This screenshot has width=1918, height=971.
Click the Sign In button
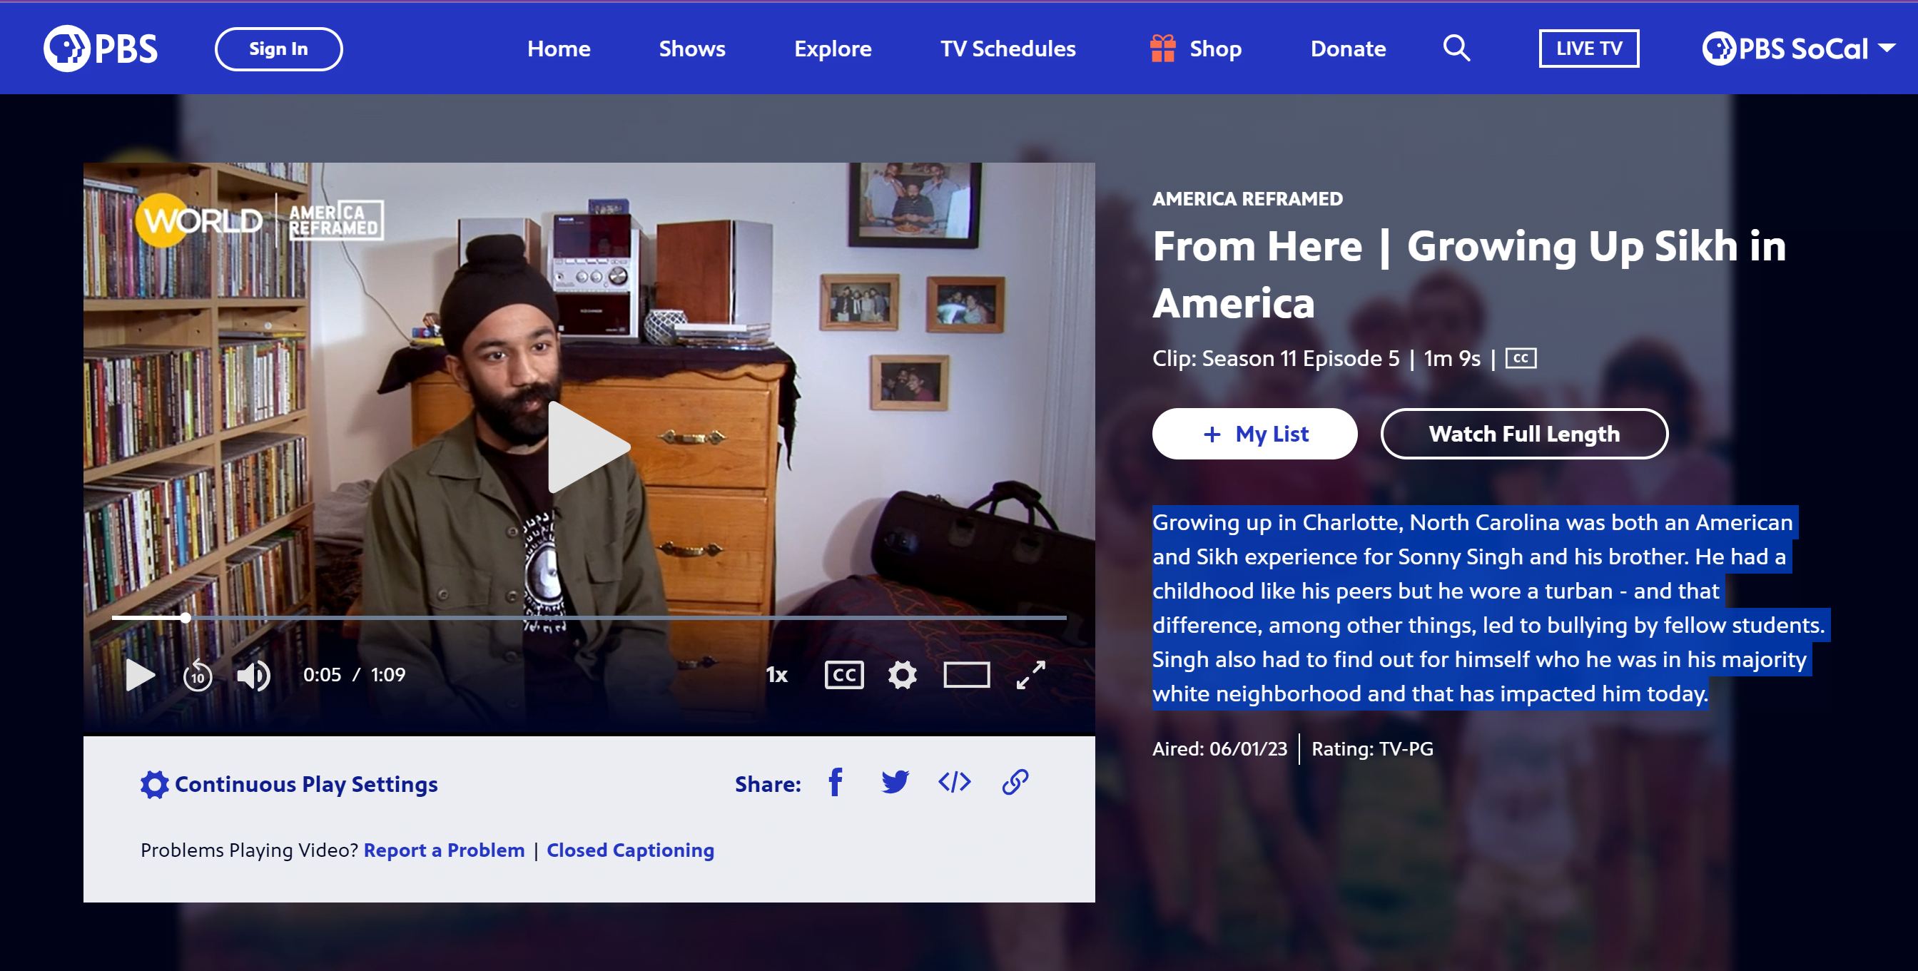click(x=278, y=49)
